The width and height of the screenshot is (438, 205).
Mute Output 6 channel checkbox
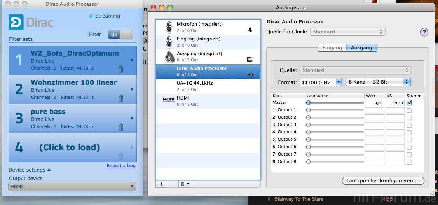coord(409,147)
